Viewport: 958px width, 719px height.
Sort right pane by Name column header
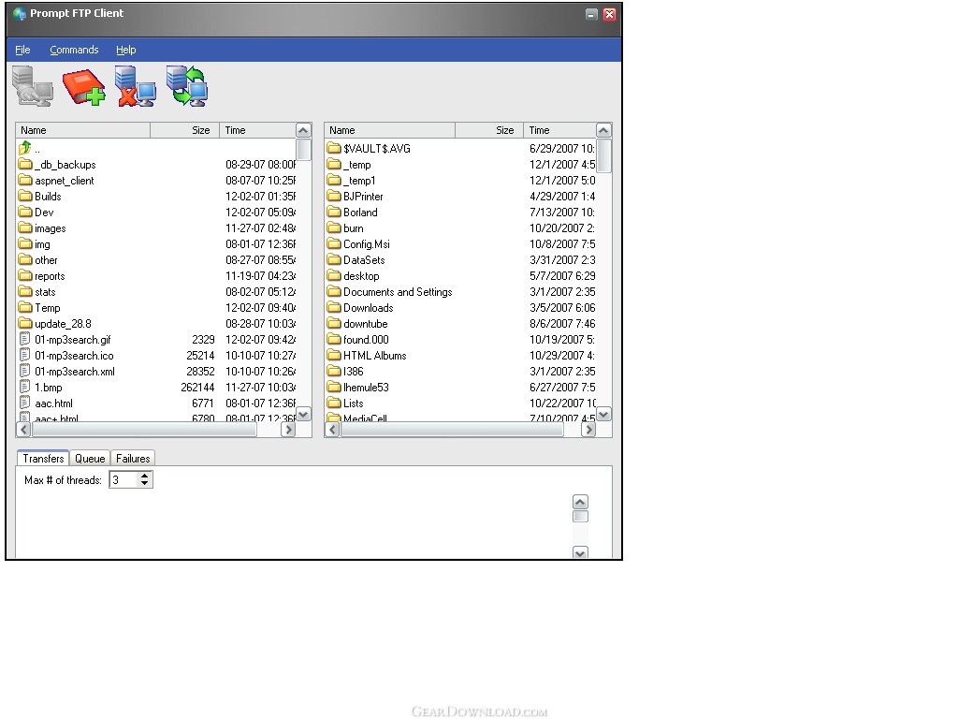tap(390, 130)
